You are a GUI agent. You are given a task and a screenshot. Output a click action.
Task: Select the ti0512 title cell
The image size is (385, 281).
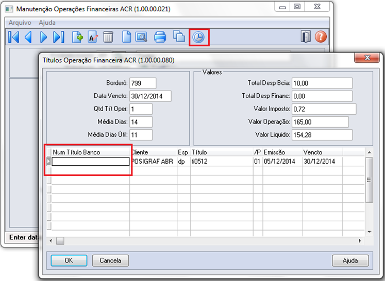222,162
